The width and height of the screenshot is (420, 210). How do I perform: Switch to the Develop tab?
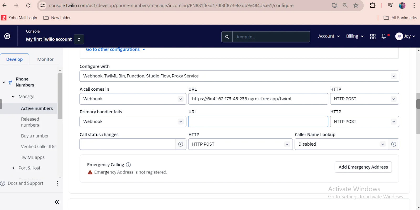[14, 59]
